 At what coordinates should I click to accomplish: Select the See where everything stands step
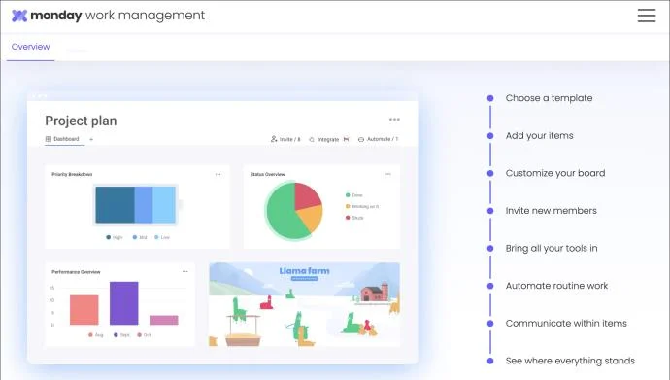pos(570,361)
